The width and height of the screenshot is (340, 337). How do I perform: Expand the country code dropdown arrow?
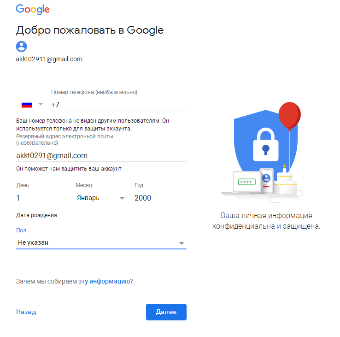coord(41,104)
